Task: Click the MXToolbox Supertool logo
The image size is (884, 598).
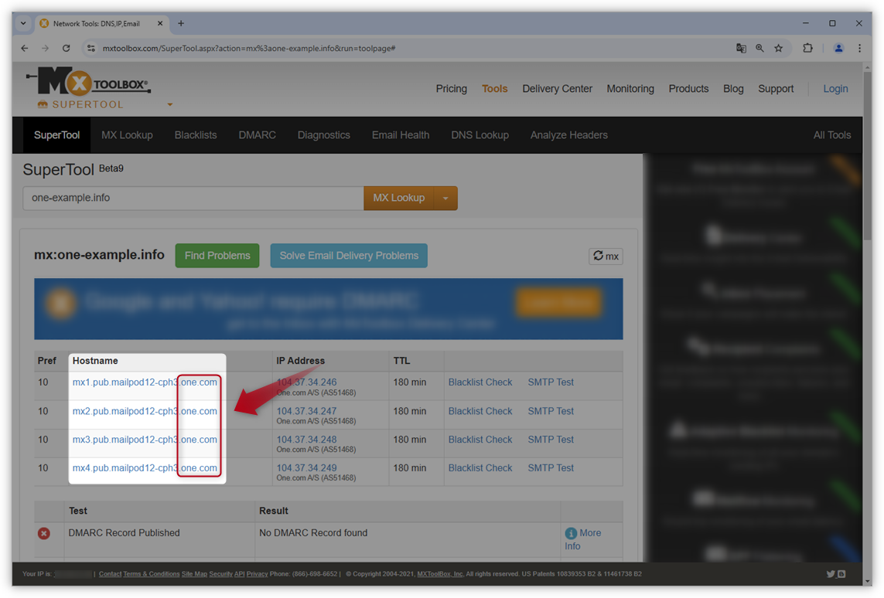Action: coord(85,82)
